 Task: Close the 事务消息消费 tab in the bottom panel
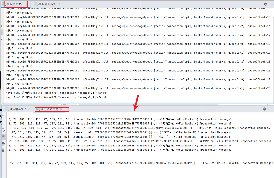(x=61, y=109)
